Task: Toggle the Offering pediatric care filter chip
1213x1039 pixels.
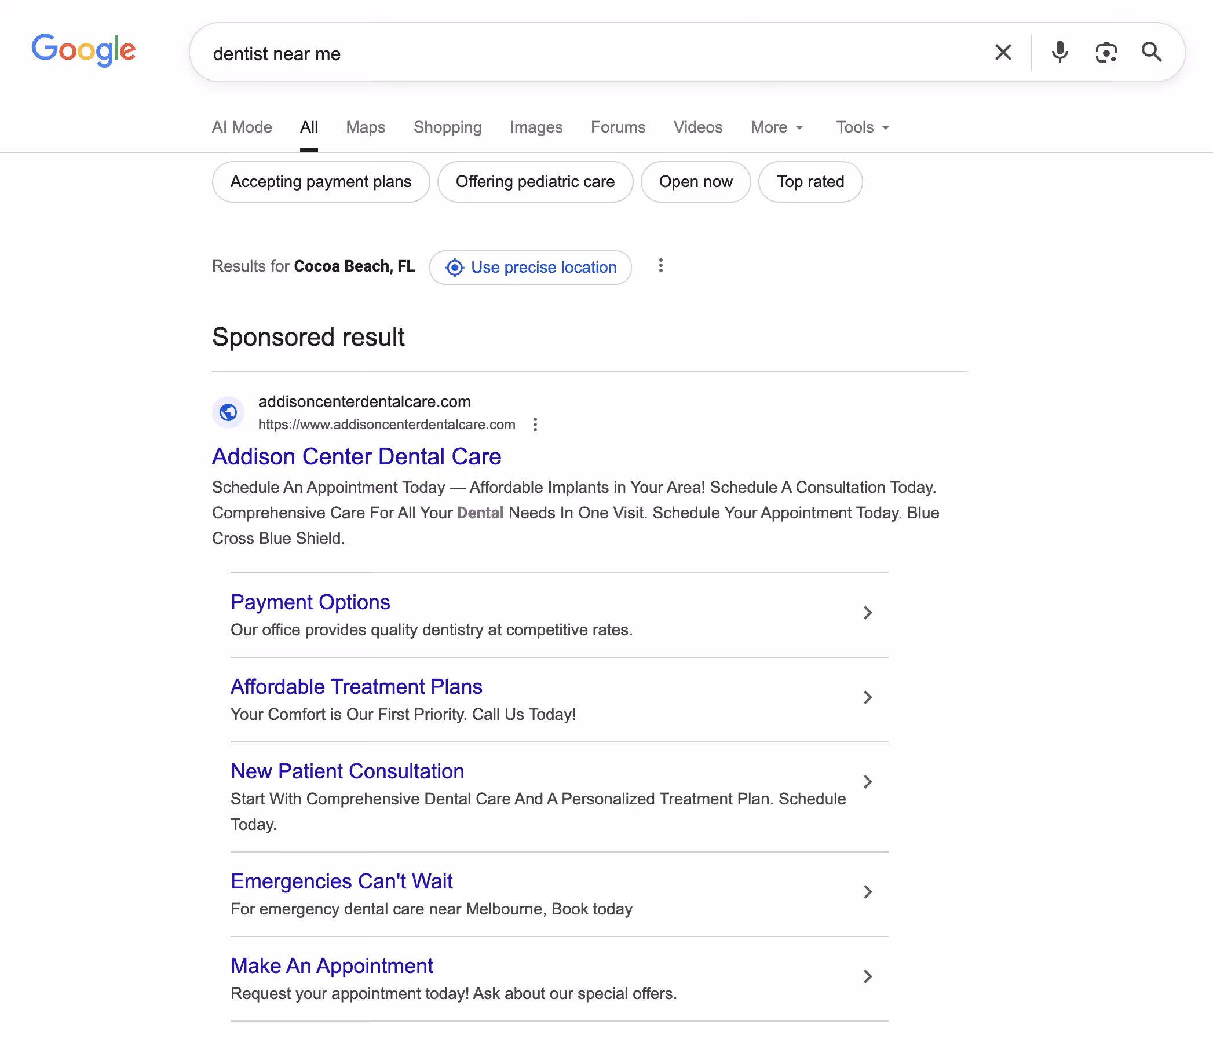Action: pyautogui.click(x=535, y=182)
